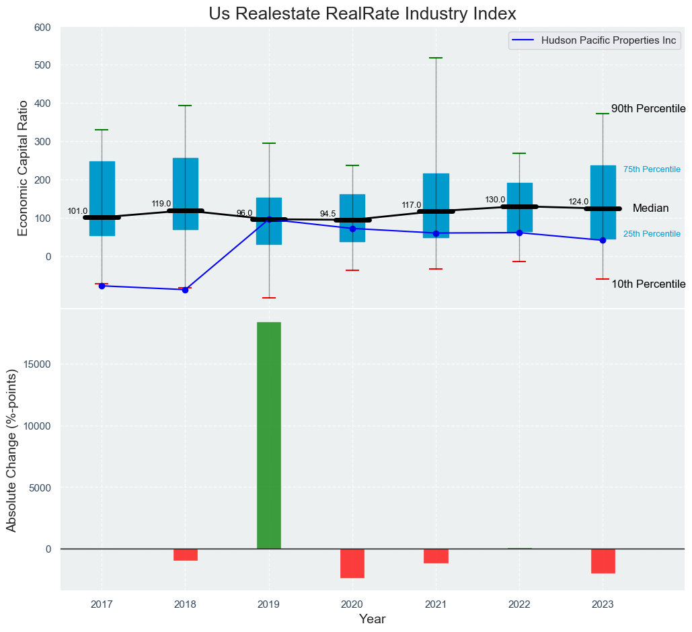The height and width of the screenshot is (632, 692).
Task: Click the 130.0 median value label
Action: click(495, 200)
